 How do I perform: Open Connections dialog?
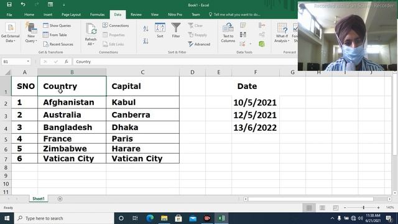[x=116, y=26]
